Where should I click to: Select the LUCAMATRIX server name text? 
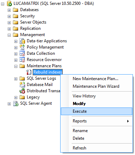point(54,3)
